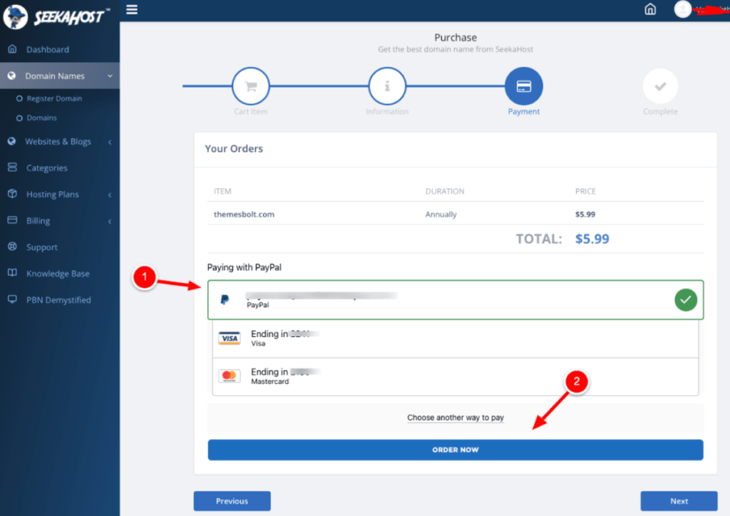Expand the Hosting Plans chevron
Screen dimensions: 730x516
coord(110,195)
